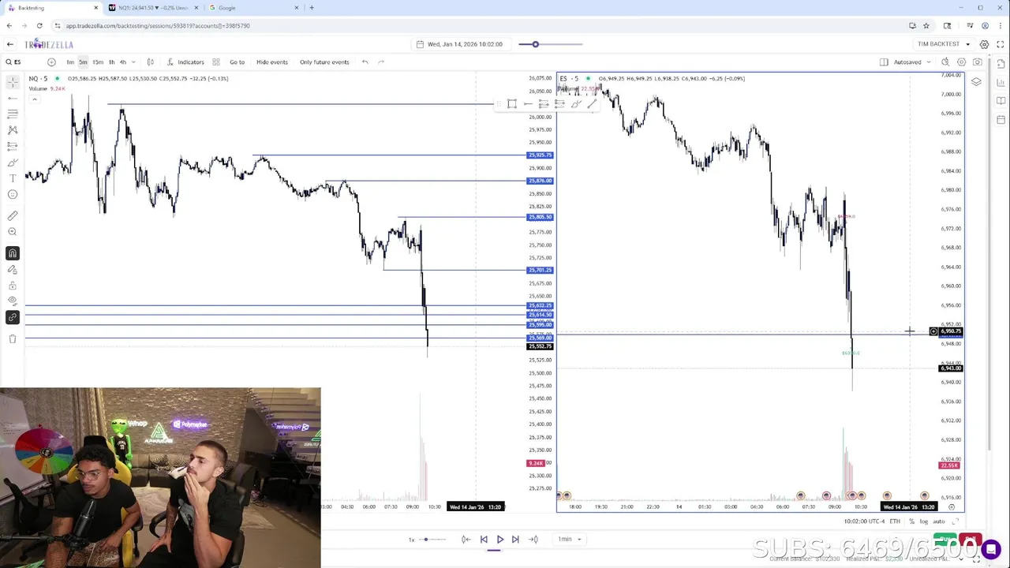Remove drawings with the trash icon
The image size is (1010, 568).
click(13, 339)
